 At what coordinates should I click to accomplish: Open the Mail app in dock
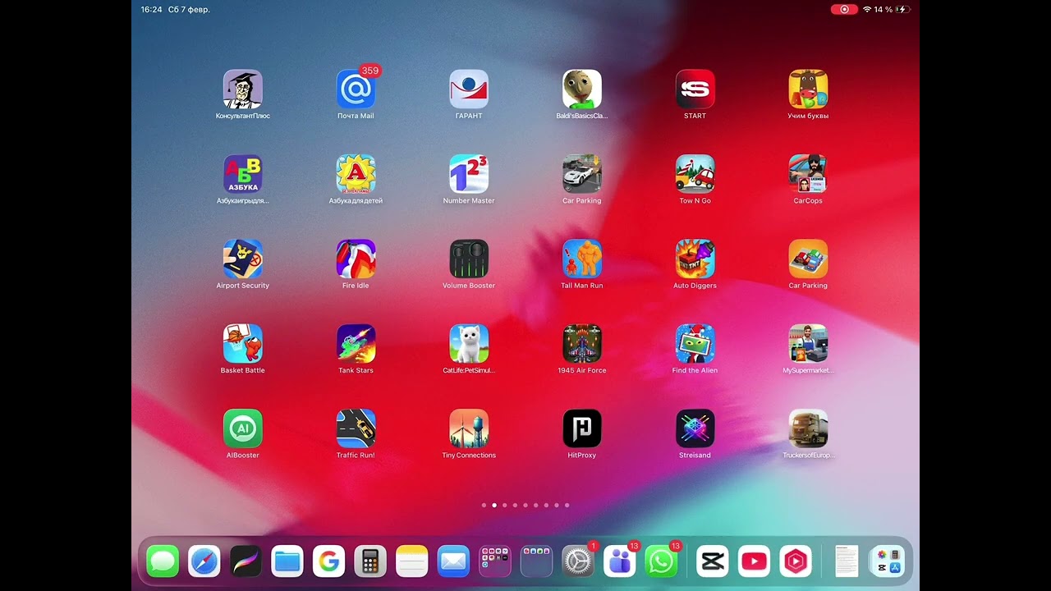point(453,561)
